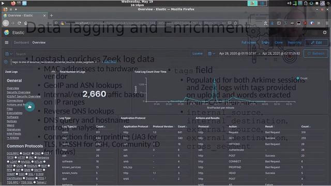
Task: Open the date quick-select calendar dropdown
Action: tap(212, 54)
